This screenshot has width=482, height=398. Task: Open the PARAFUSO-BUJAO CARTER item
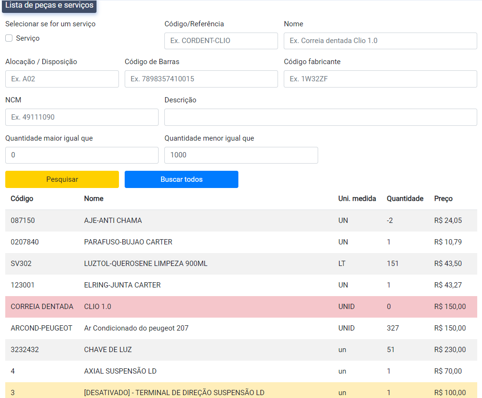(x=128, y=242)
